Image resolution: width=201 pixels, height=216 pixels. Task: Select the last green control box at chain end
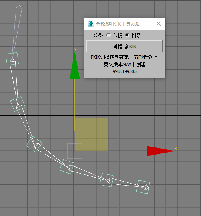click(x=143, y=187)
